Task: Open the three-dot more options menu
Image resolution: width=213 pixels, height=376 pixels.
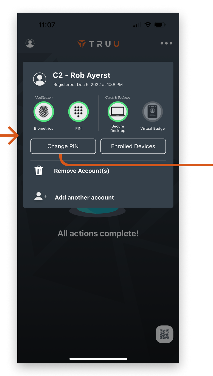Action: tap(166, 43)
